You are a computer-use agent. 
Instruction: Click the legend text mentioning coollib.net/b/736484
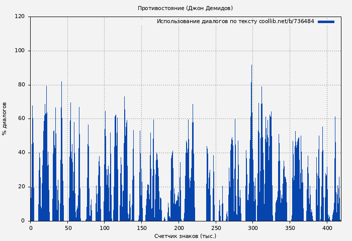coord(235,22)
